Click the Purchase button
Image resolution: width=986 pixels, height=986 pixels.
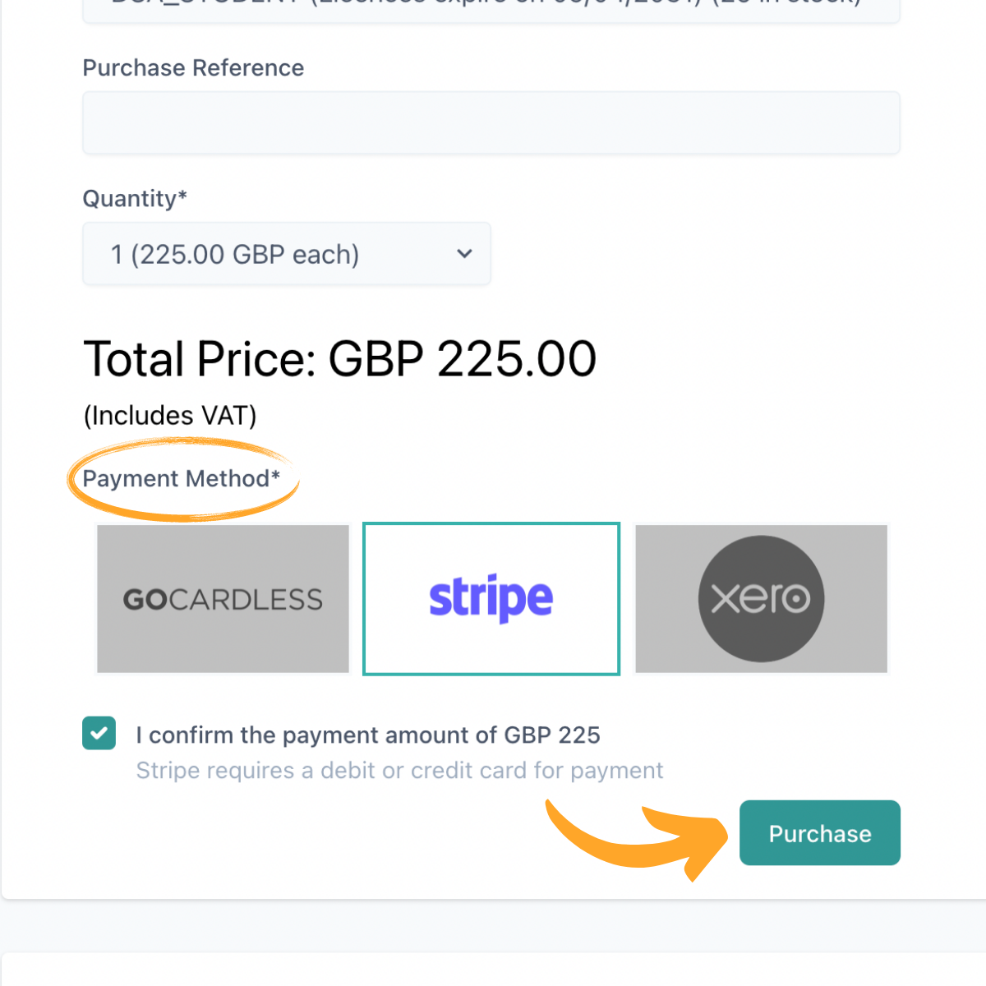(x=820, y=833)
